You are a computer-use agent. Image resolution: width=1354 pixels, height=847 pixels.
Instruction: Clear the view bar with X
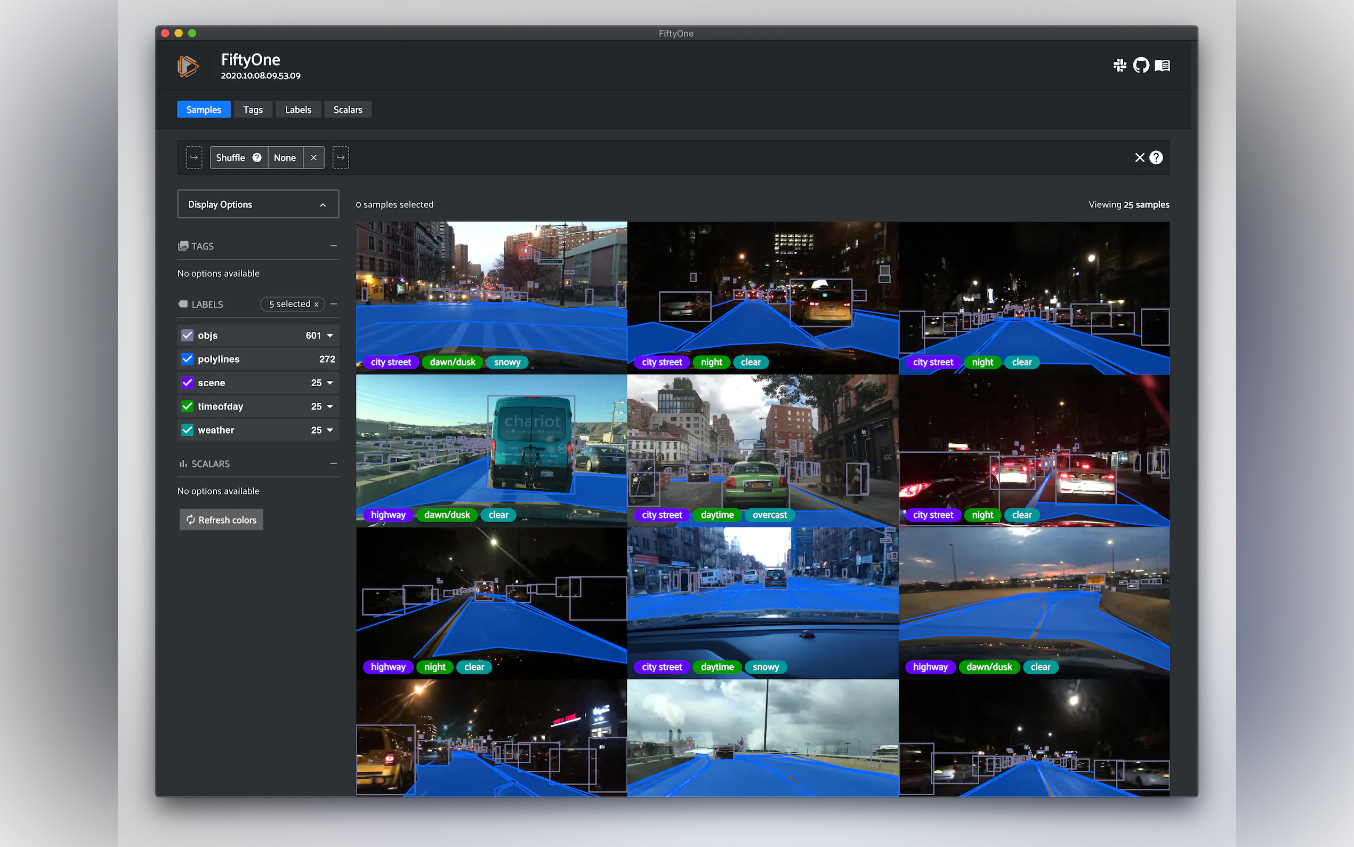pyautogui.click(x=1139, y=158)
